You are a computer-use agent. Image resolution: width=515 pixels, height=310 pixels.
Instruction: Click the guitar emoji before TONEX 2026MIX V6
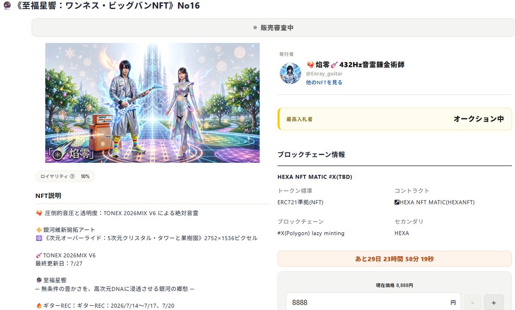[39, 255]
